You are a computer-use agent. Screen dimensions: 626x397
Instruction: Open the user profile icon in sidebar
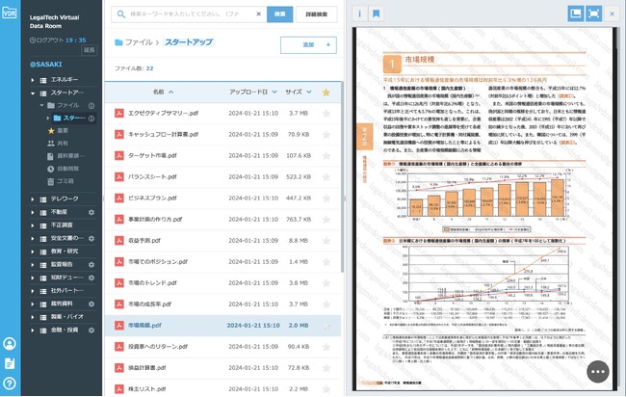[10, 344]
